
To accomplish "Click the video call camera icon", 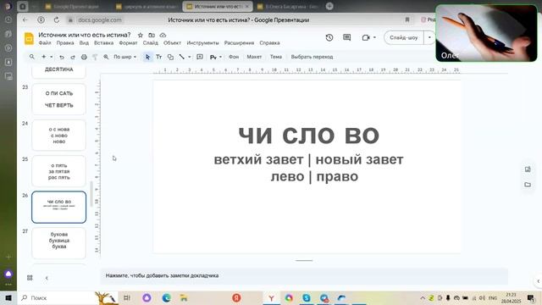I will 366,37.
